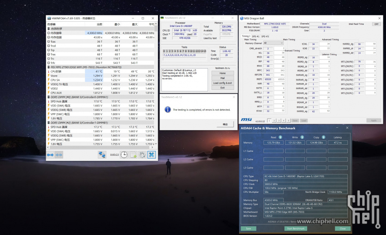Collapse 内存时序 sensor group in HWiNFO
386x235 pixels.
pyautogui.click(x=48, y=28)
